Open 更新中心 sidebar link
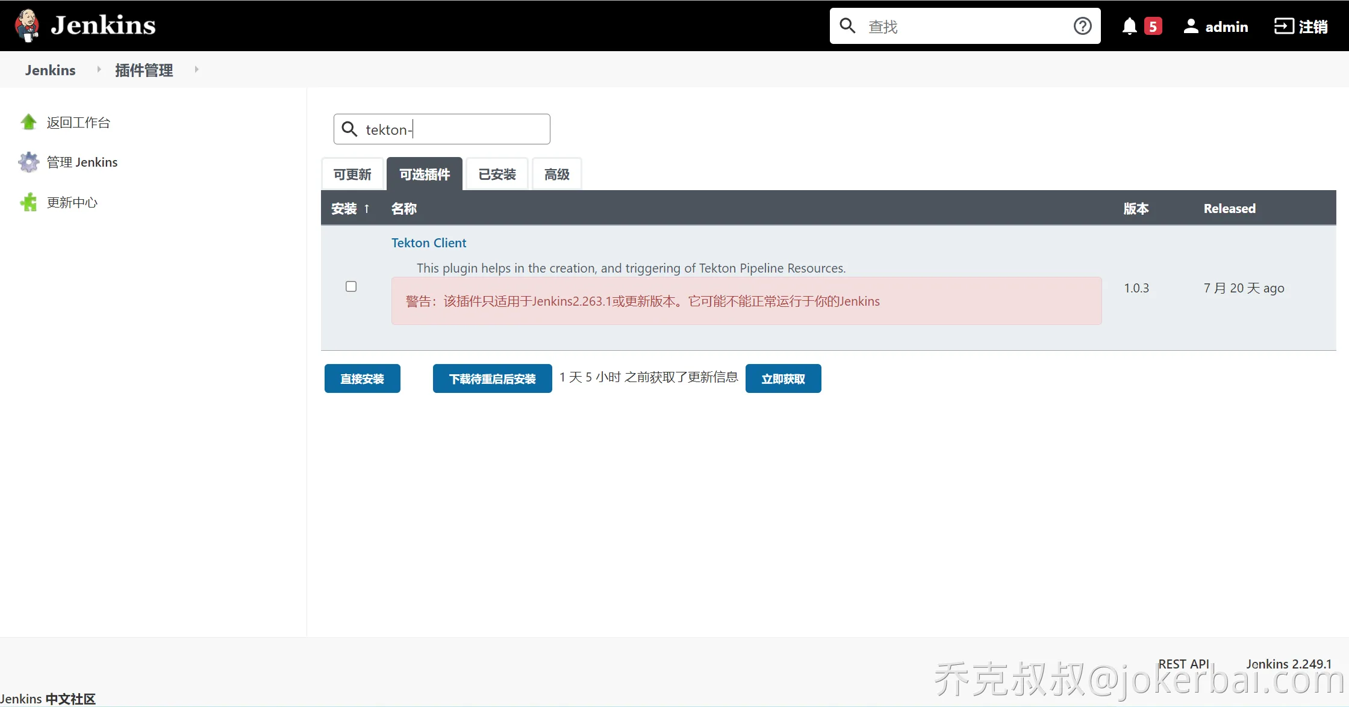 (x=72, y=202)
